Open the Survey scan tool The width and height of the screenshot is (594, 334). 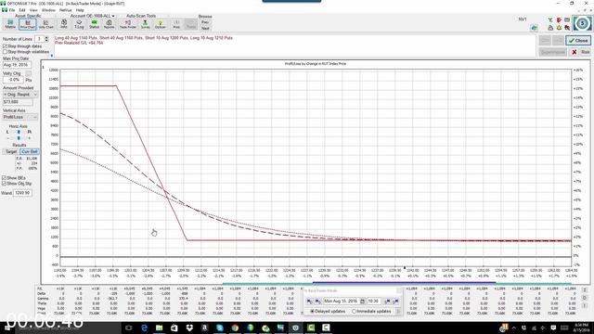point(145,24)
